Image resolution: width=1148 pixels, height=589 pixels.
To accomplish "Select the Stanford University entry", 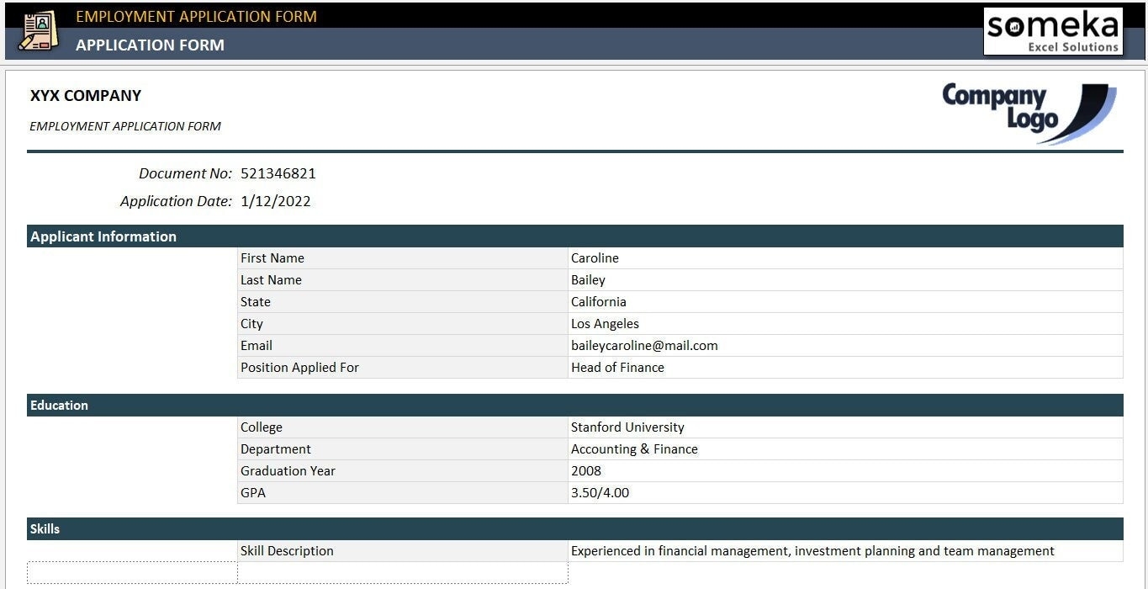I will tap(627, 427).
